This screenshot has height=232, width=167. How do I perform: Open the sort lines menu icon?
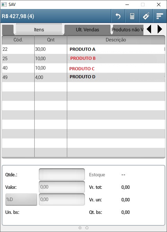(x=160, y=16)
